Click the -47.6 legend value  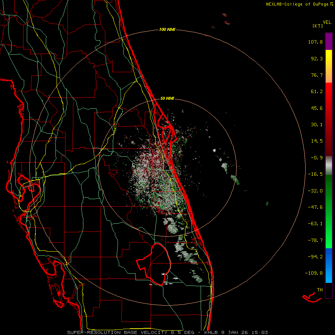click(x=315, y=207)
